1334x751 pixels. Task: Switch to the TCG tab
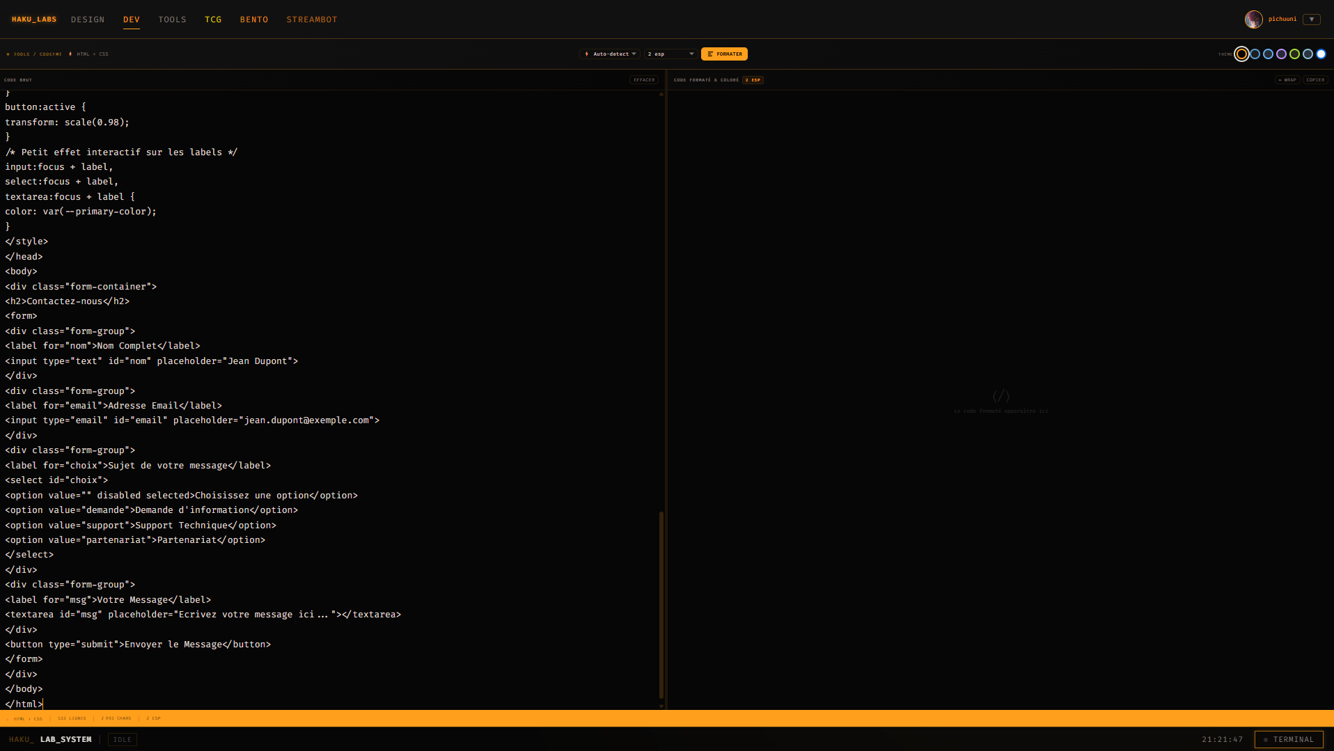[213, 19]
